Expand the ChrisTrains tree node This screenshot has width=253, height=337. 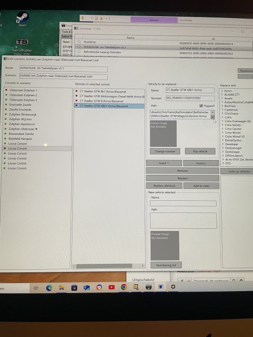click(x=222, y=114)
